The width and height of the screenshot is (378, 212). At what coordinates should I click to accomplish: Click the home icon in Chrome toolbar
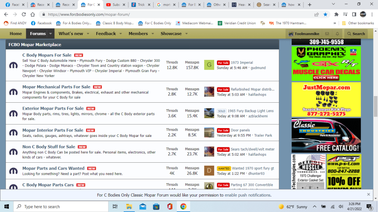(x=33, y=14)
